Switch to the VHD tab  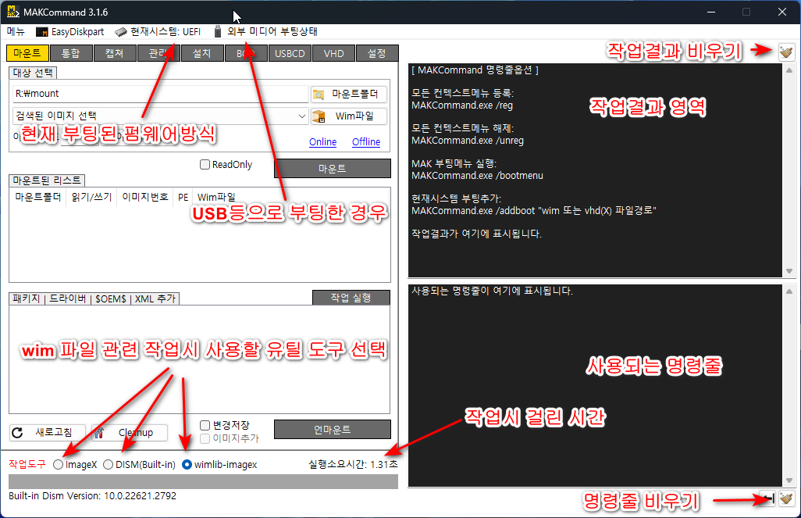click(x=333, y=53)
